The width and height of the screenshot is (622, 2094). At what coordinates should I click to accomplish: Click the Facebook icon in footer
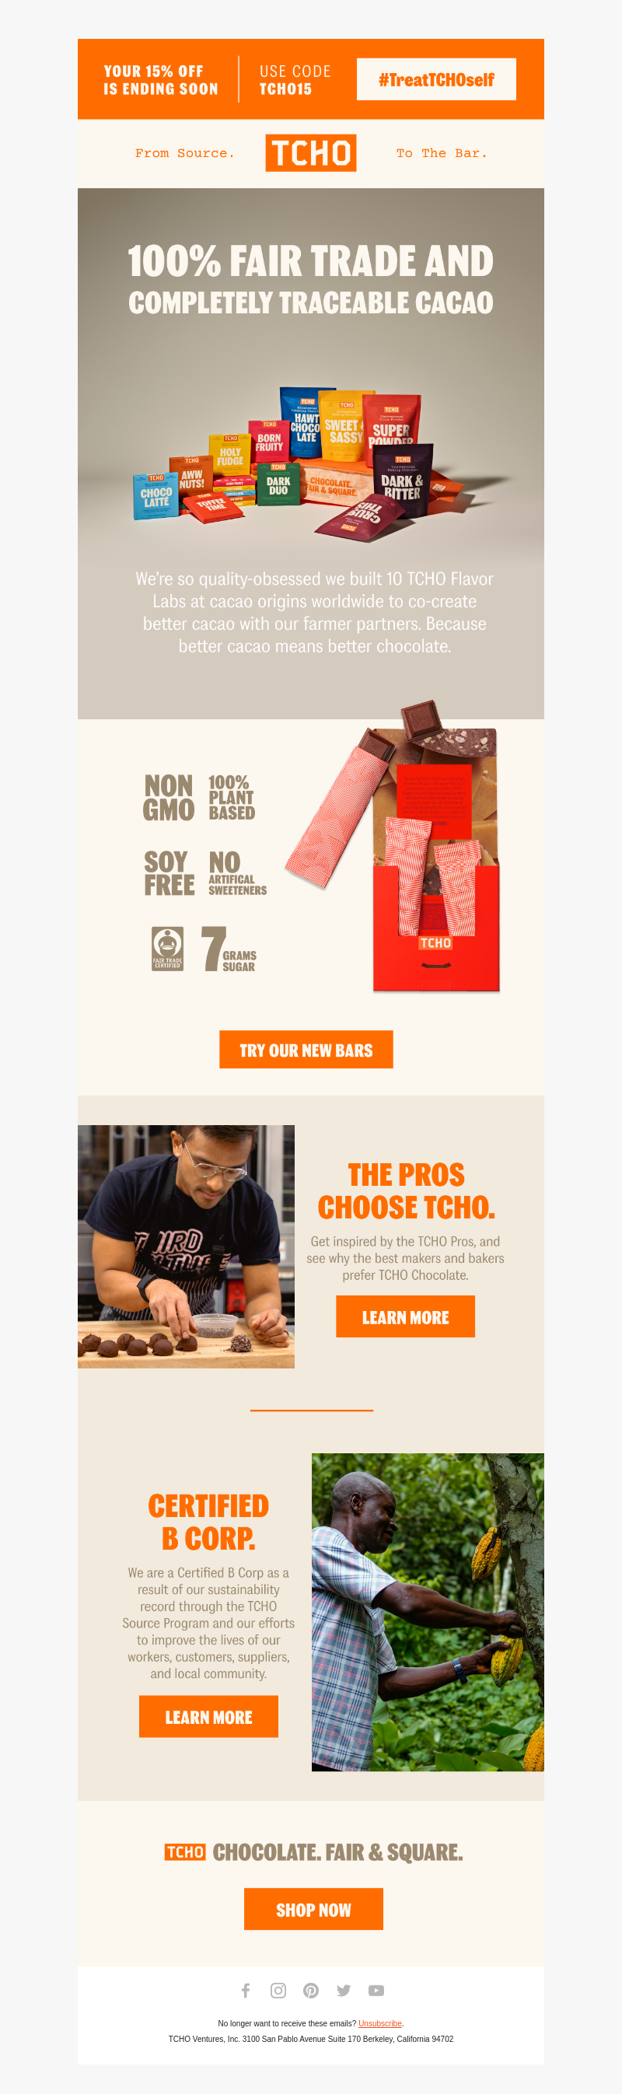coord(246,1990)
